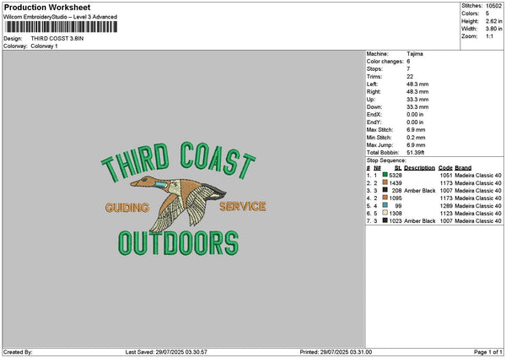Click the green swatch in stop row 1

click(x=385, y=175)
